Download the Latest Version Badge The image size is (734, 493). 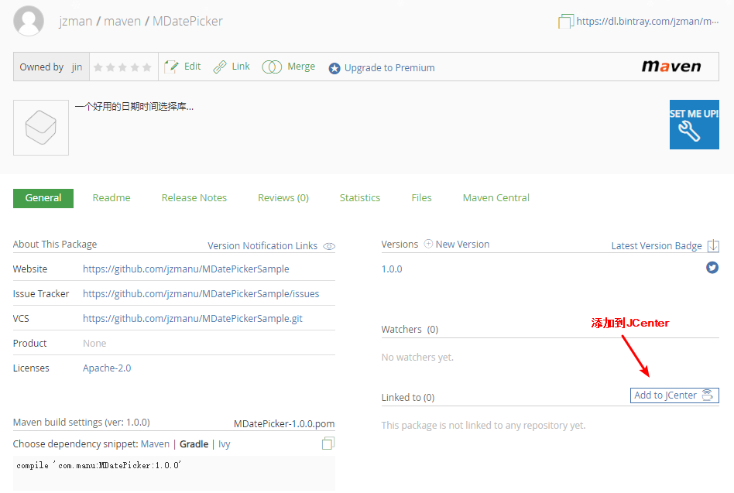pos(713,245)
